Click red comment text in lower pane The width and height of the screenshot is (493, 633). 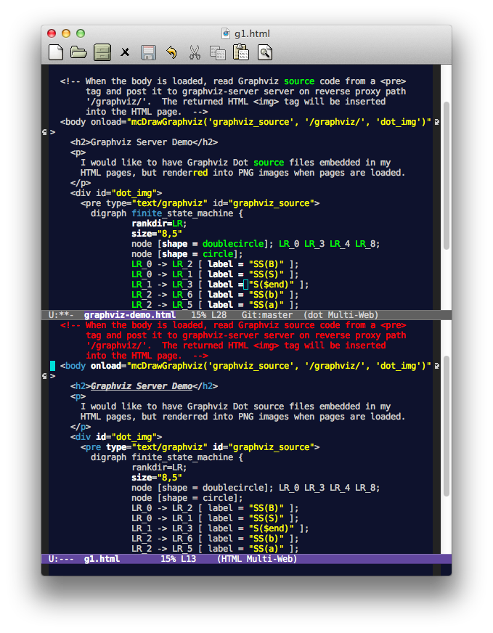tap(233, 340)
